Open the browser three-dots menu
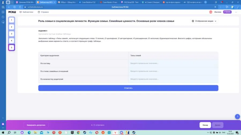 tap(221, 7)
